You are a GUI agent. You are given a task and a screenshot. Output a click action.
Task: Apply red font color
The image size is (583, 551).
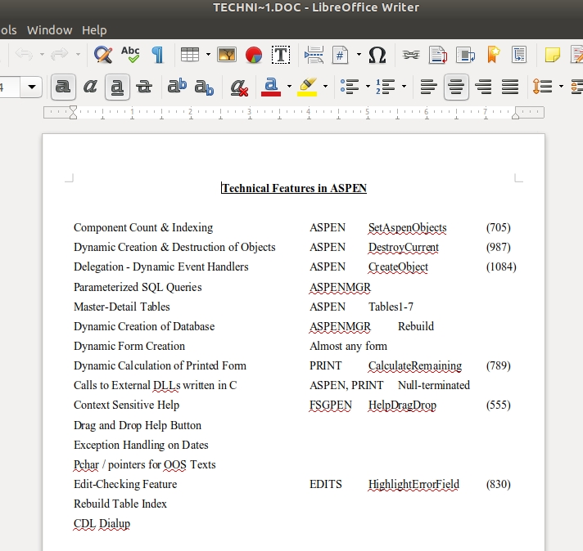pos(271,87)
